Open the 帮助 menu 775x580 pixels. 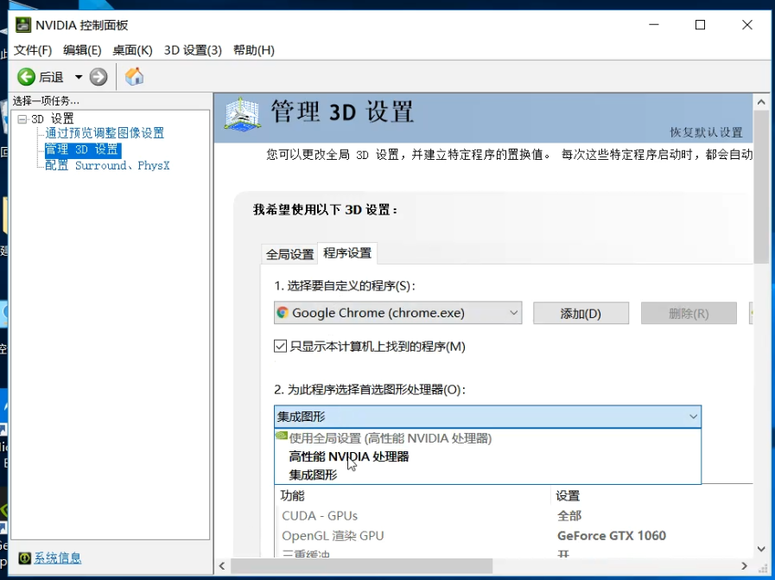pyautogui.click(x=253, y=50)
